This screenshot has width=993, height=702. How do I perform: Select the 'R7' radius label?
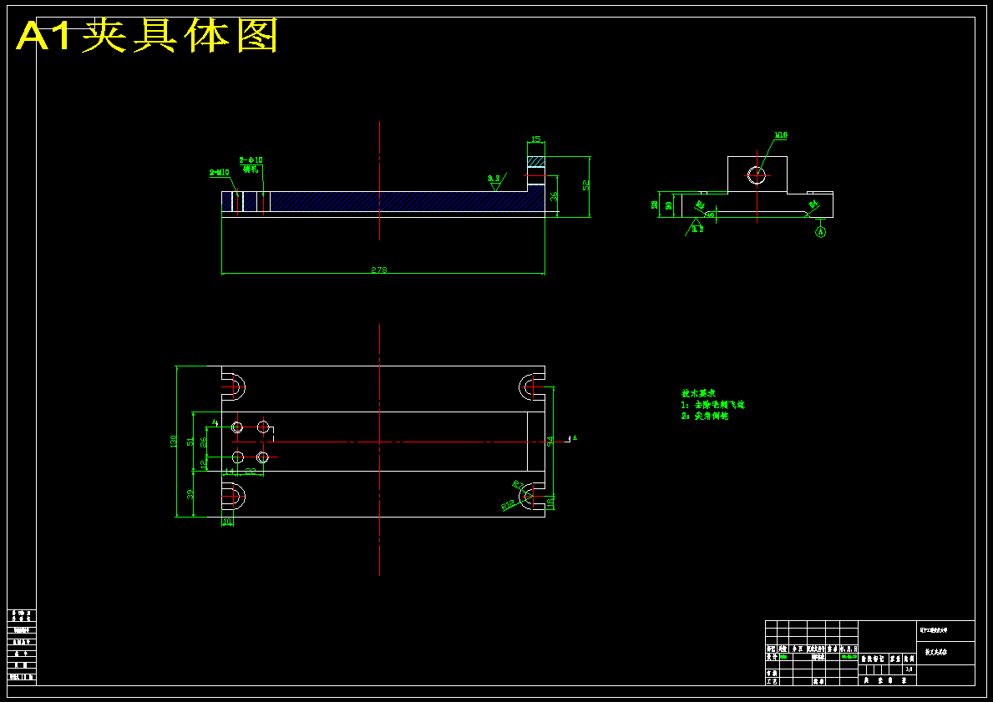(518, 485)
